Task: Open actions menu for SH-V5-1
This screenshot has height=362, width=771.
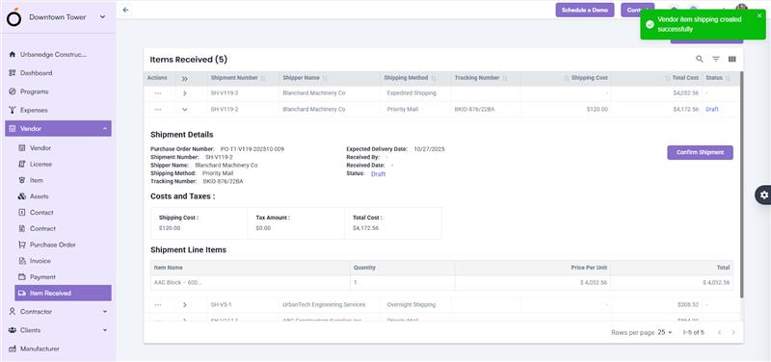Action: 157,305
